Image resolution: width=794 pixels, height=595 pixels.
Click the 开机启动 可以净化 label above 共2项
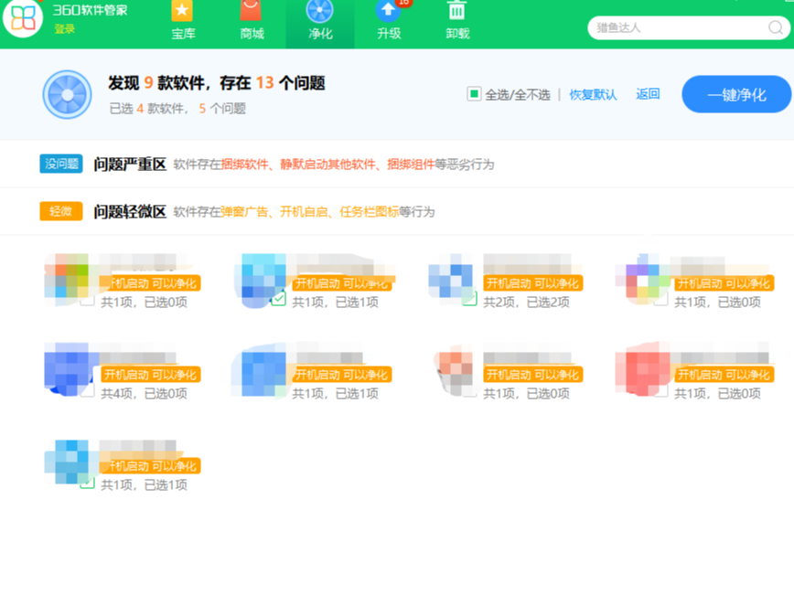[532, 282]
